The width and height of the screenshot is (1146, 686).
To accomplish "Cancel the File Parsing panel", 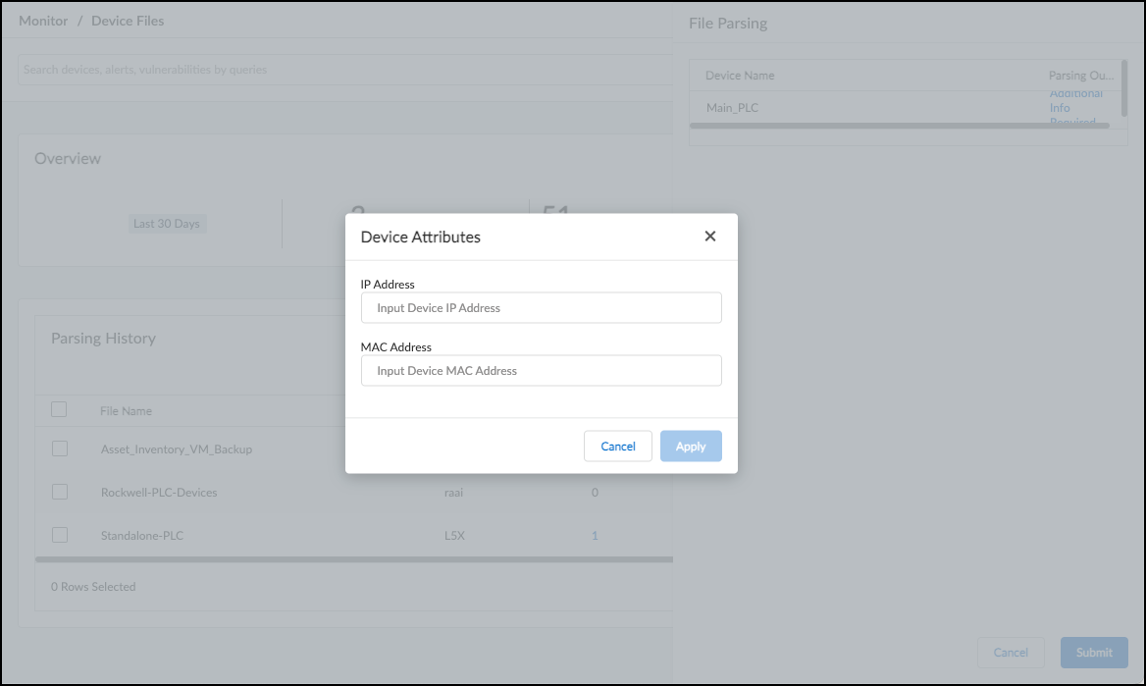I will [x=1011, y=653].
